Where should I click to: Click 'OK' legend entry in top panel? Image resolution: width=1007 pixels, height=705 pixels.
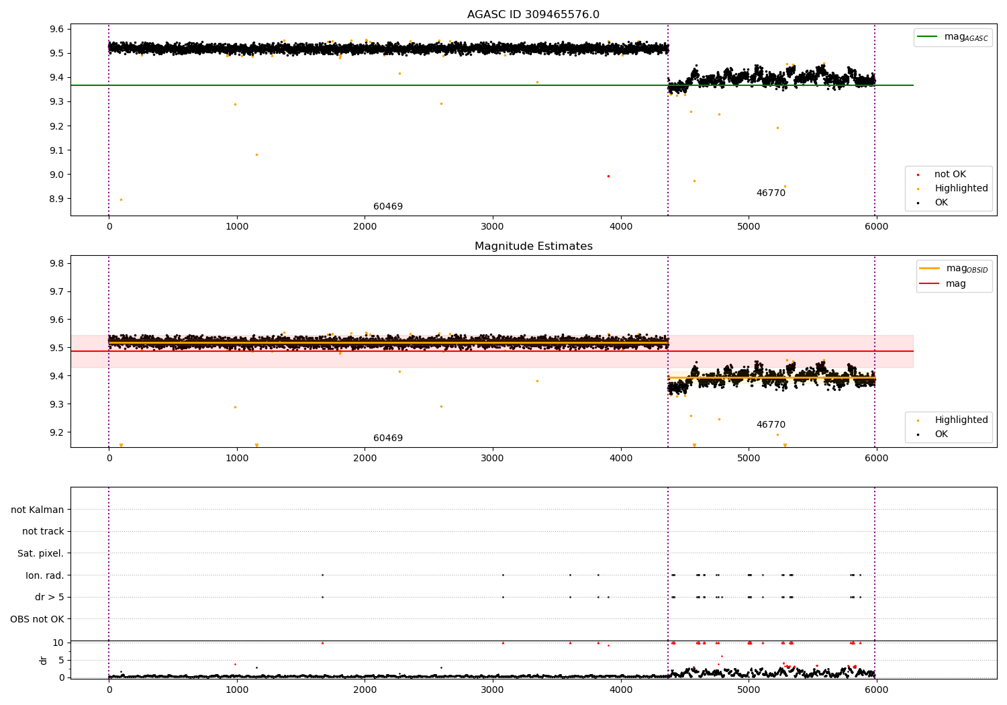(932, 203)
